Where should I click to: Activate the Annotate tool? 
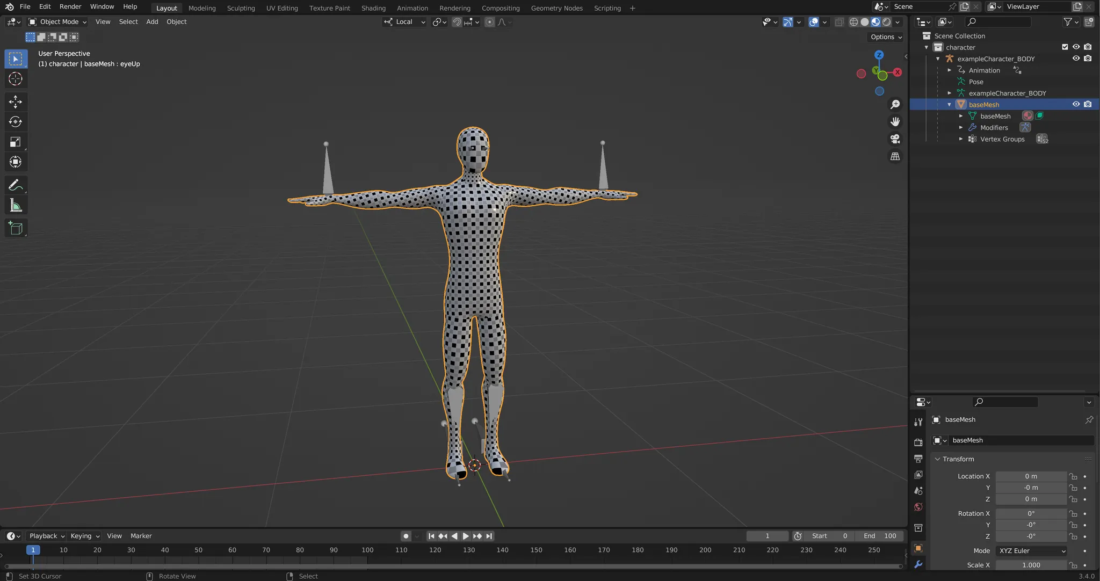[16, 185]
